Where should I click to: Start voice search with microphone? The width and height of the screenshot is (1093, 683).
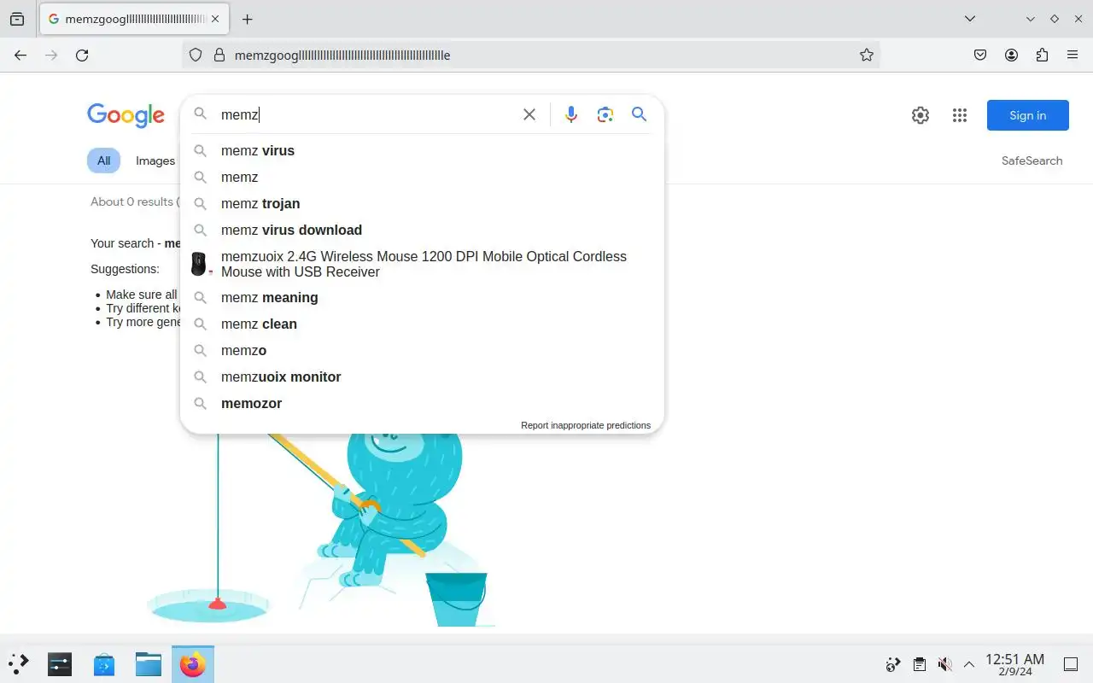click(x=571, y=114)
